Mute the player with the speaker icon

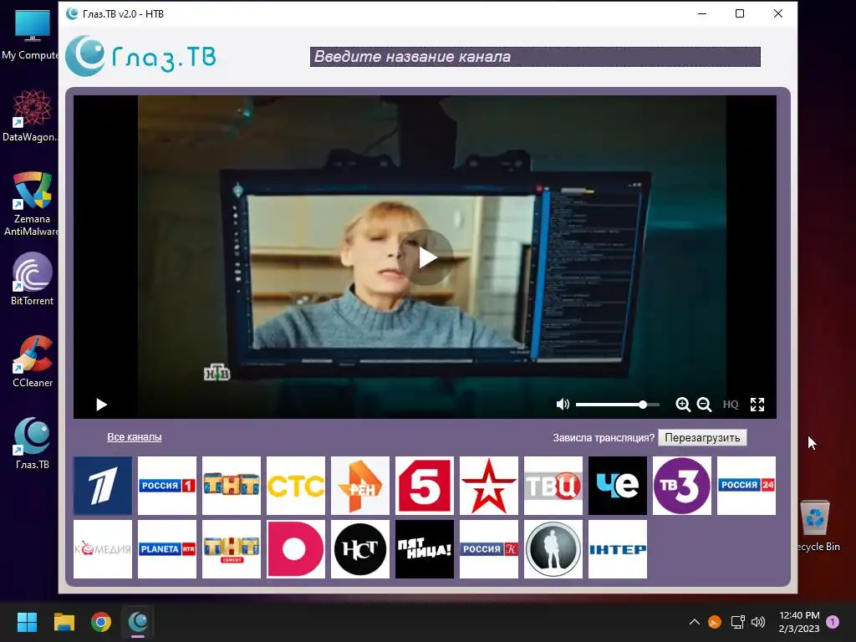[563, 404]
